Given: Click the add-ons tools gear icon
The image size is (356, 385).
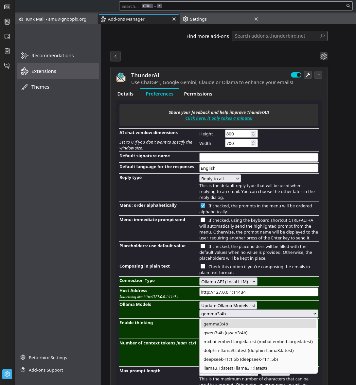Looking at the screenshot, I should pyautogui.click(x=323, y=56).
